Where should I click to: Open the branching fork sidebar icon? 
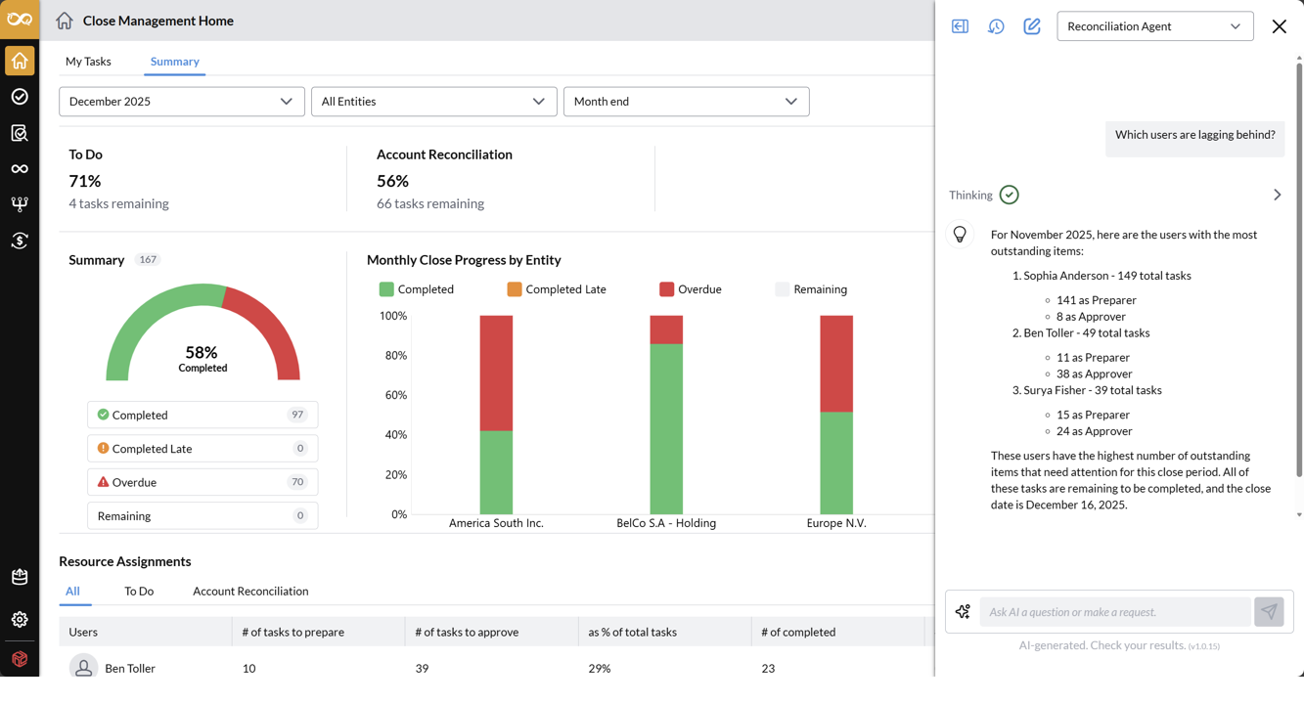[x=20, y=204]
